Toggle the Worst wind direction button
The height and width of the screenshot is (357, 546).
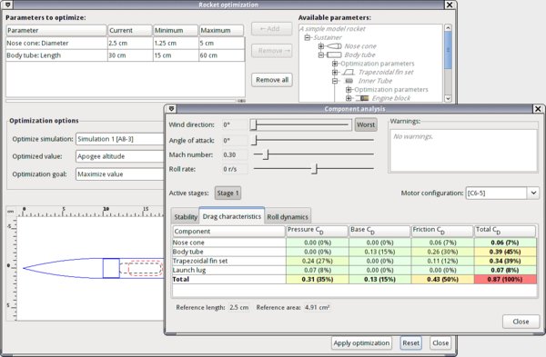click(366, 124)
